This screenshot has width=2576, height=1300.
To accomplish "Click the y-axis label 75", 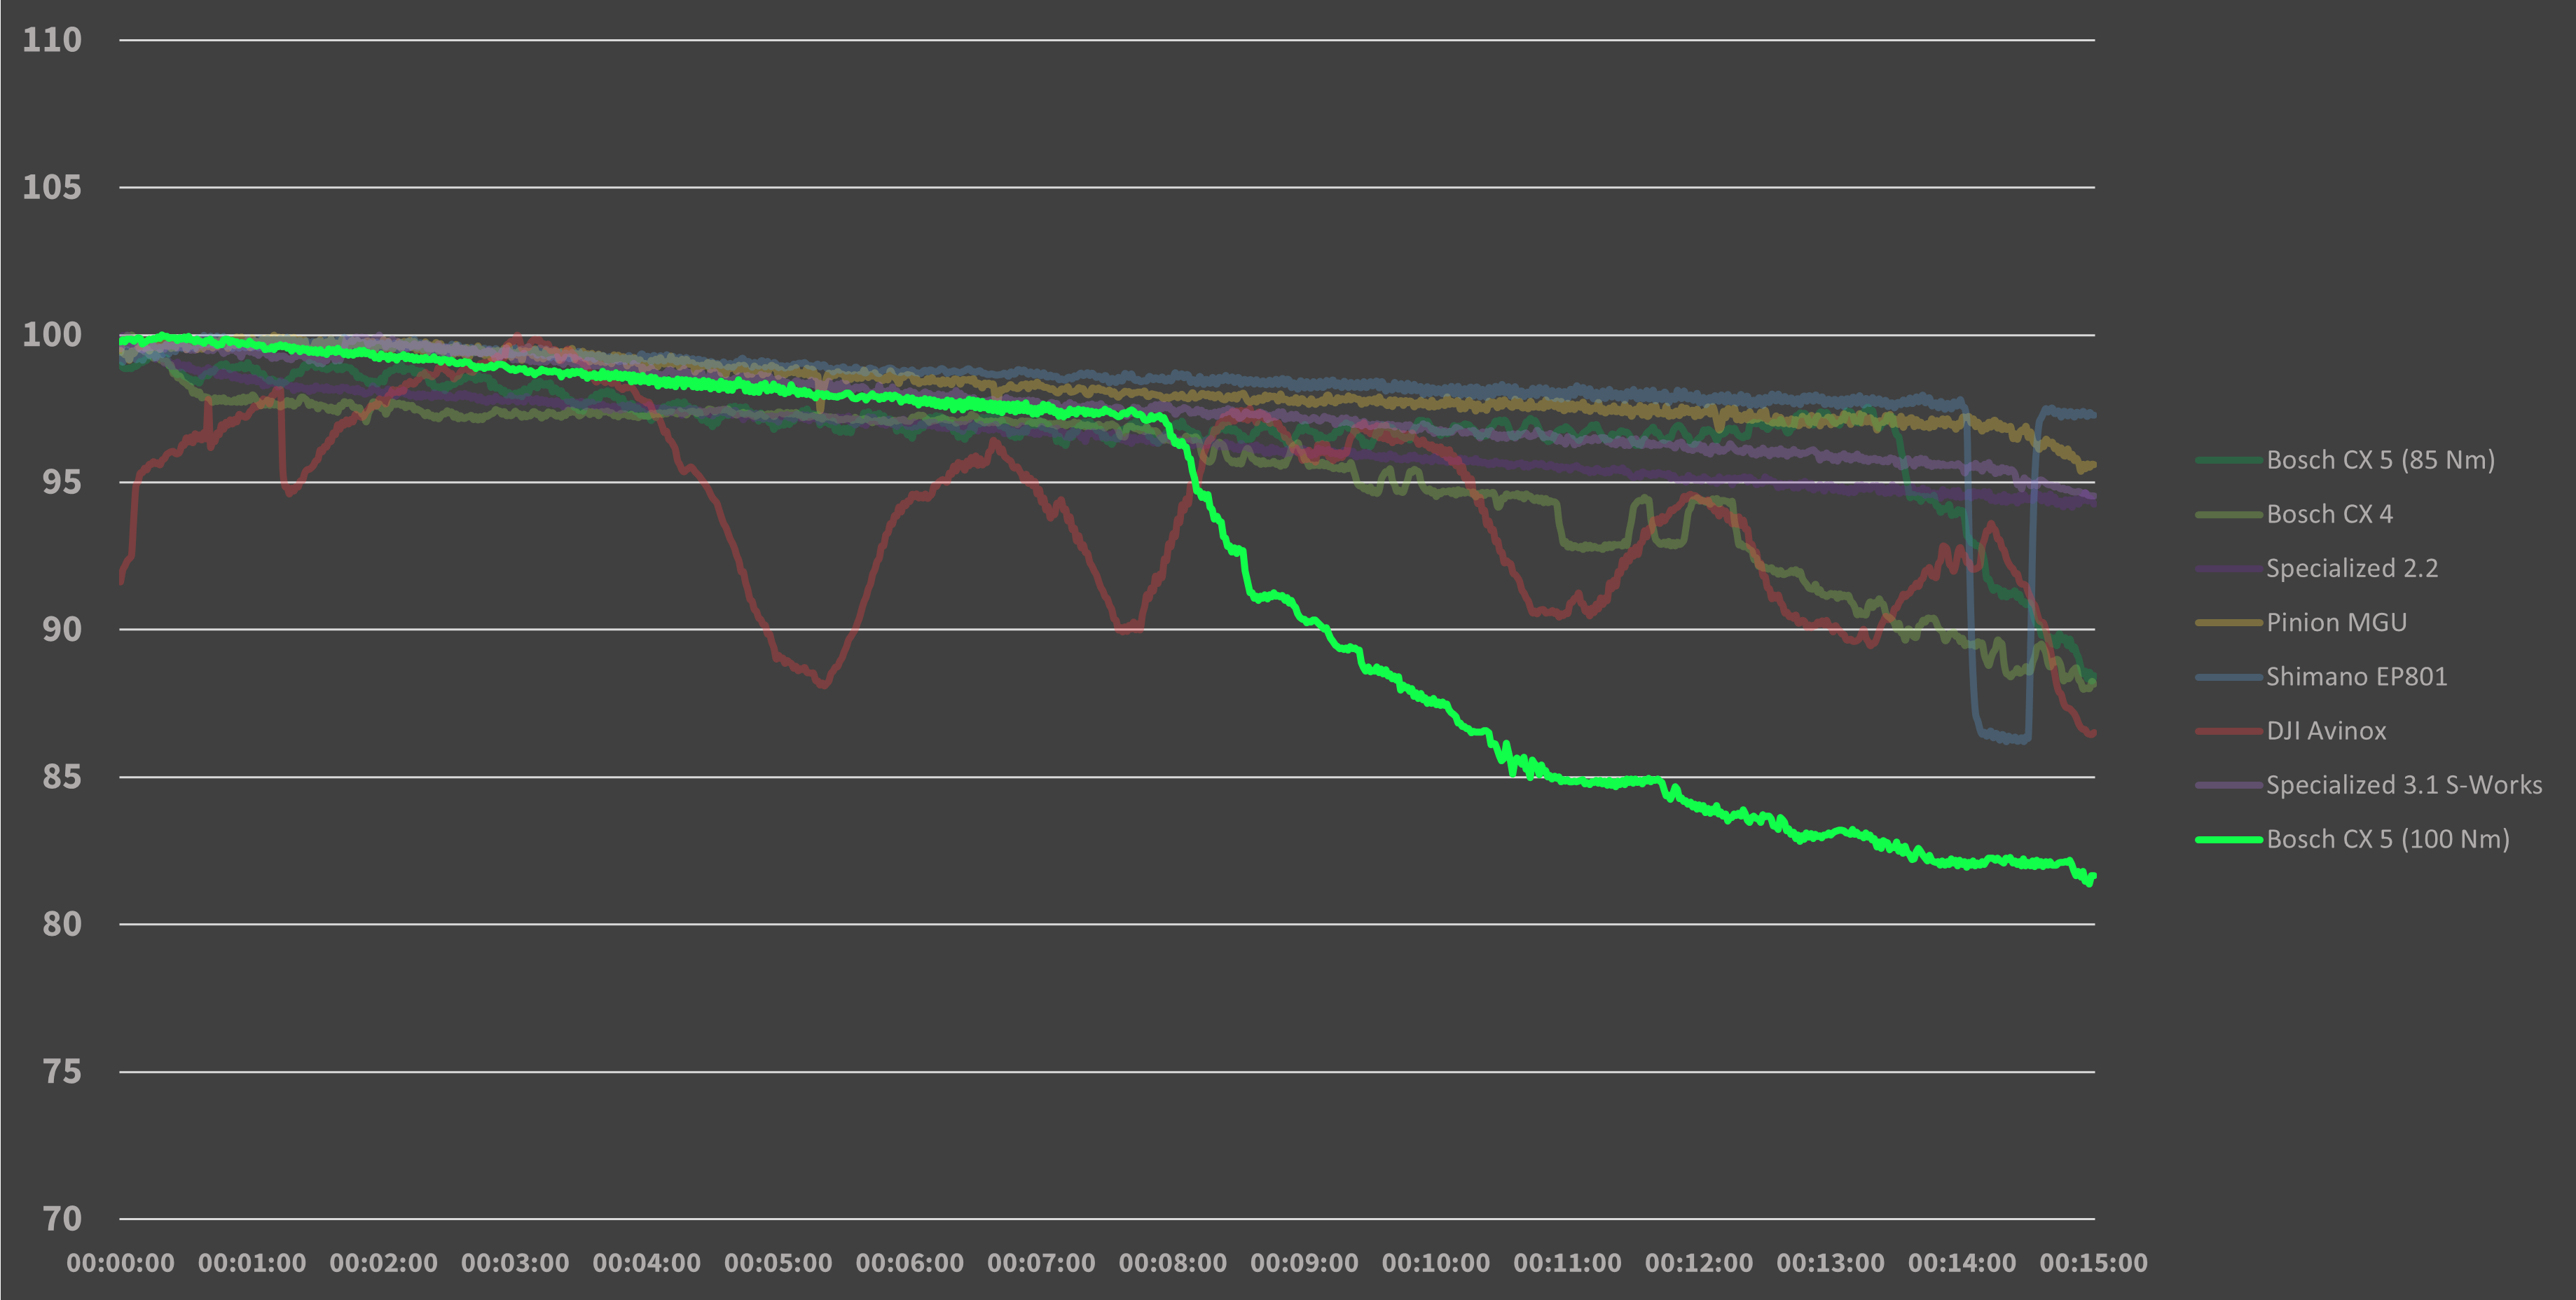I will tap(61, 1072).
